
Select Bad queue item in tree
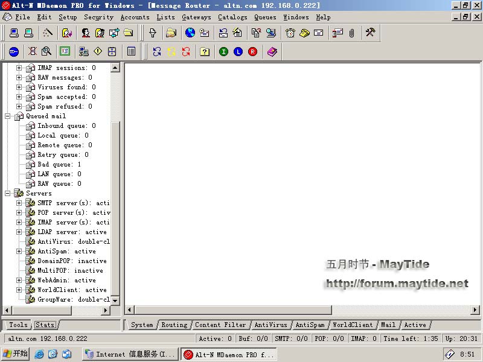(x=59, y=164)
